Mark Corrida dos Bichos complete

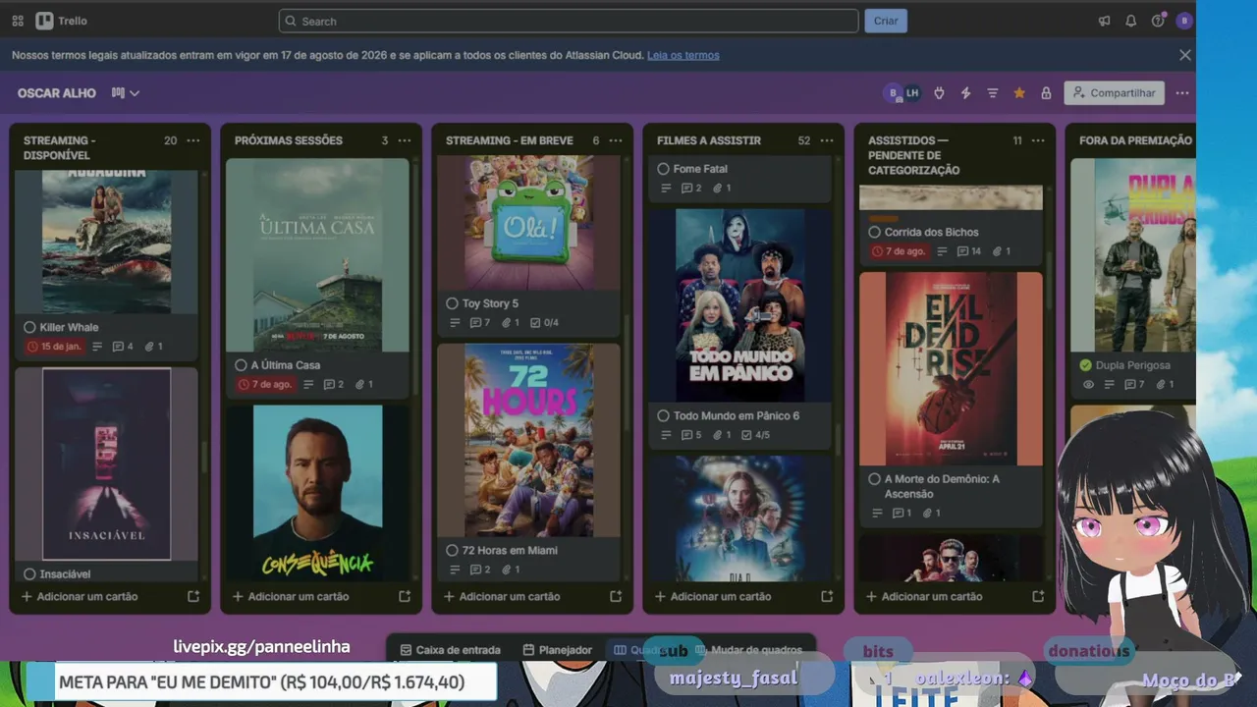click(874, 232)
